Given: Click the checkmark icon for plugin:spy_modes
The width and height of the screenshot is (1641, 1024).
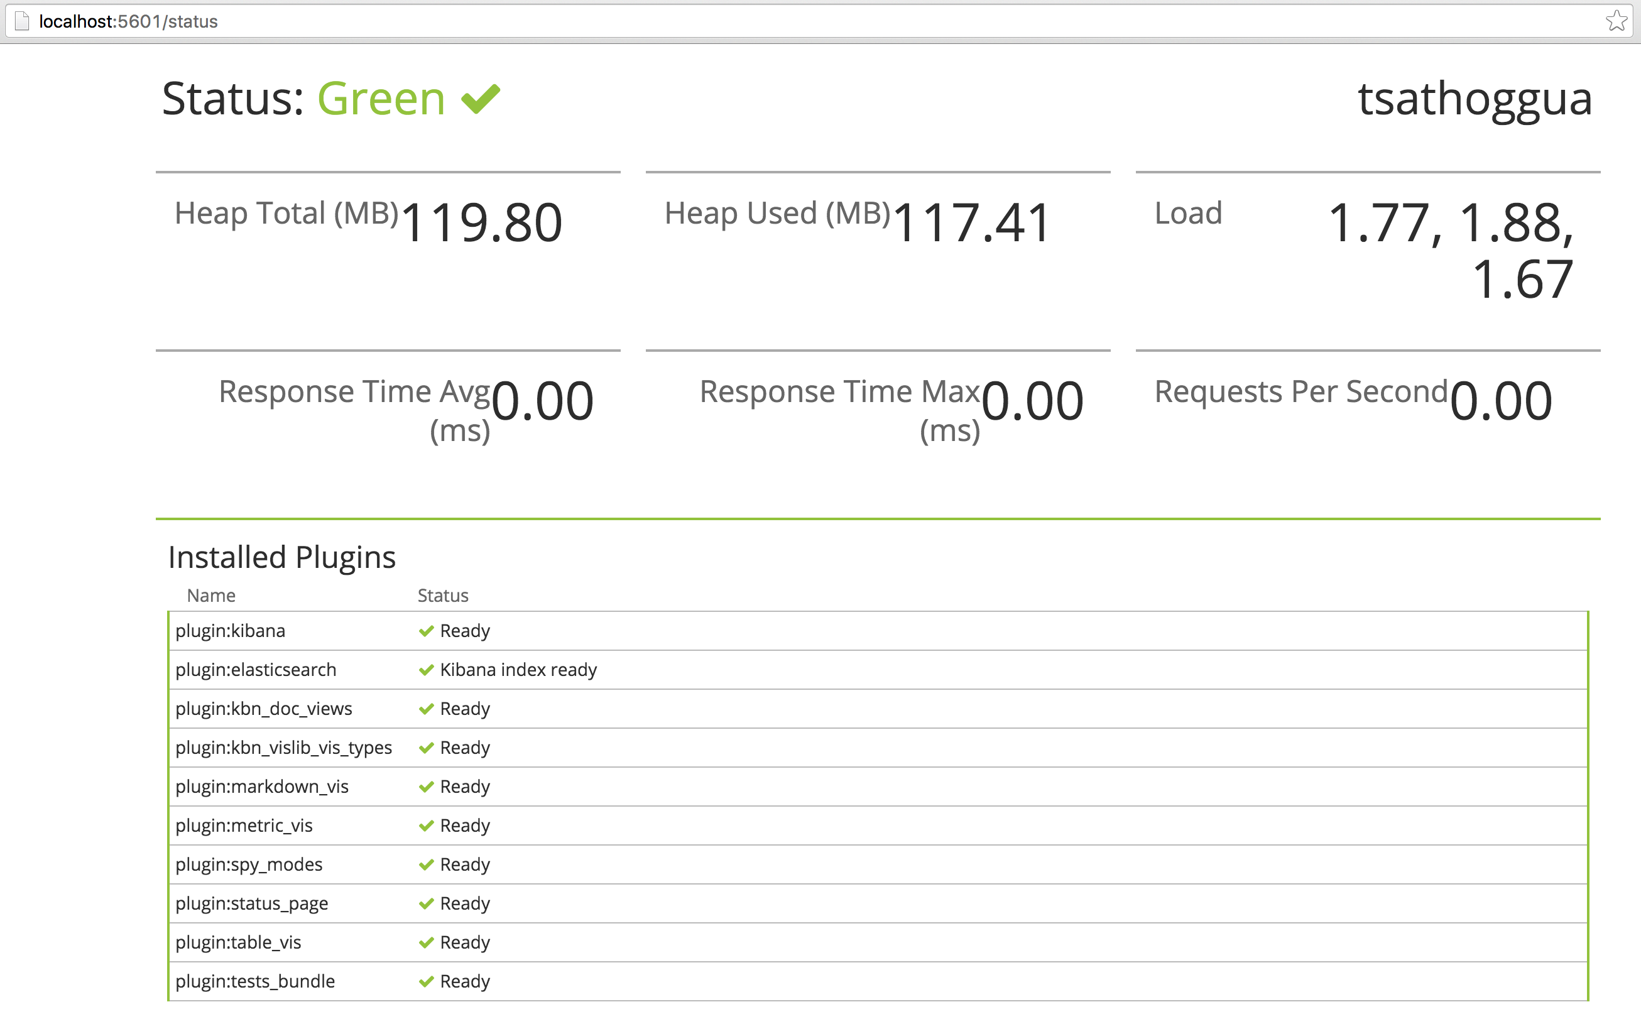Looking at the screenshot, I should point(426,865).
